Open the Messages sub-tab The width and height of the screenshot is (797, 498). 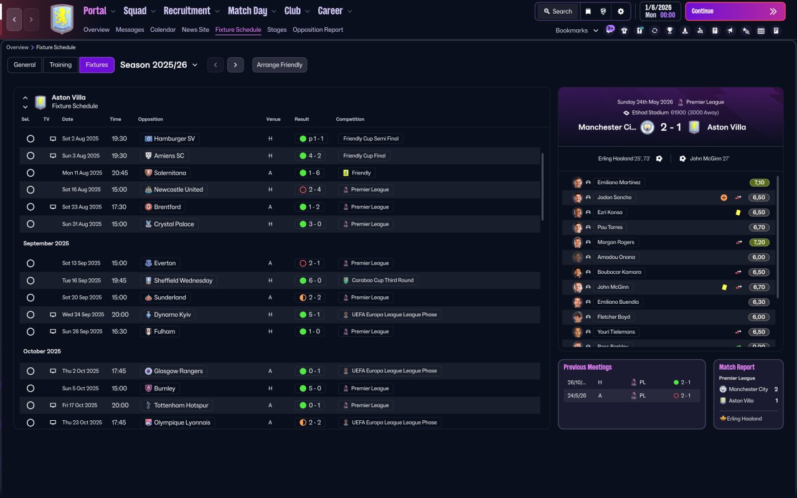(130, 30)
